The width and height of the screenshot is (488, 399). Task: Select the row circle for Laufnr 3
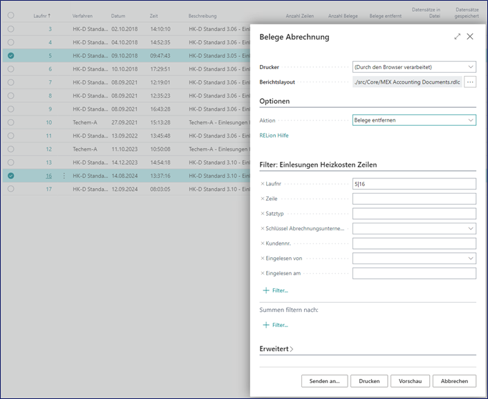click(x=10, y=29)
